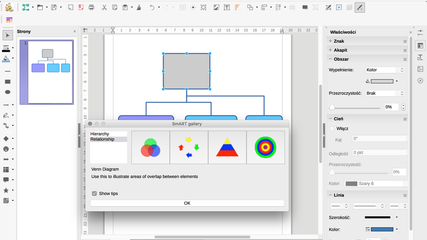427x240 pixels.
Task: Open the Stars and Banners shapes tool
Action: [x=6, y=190]
